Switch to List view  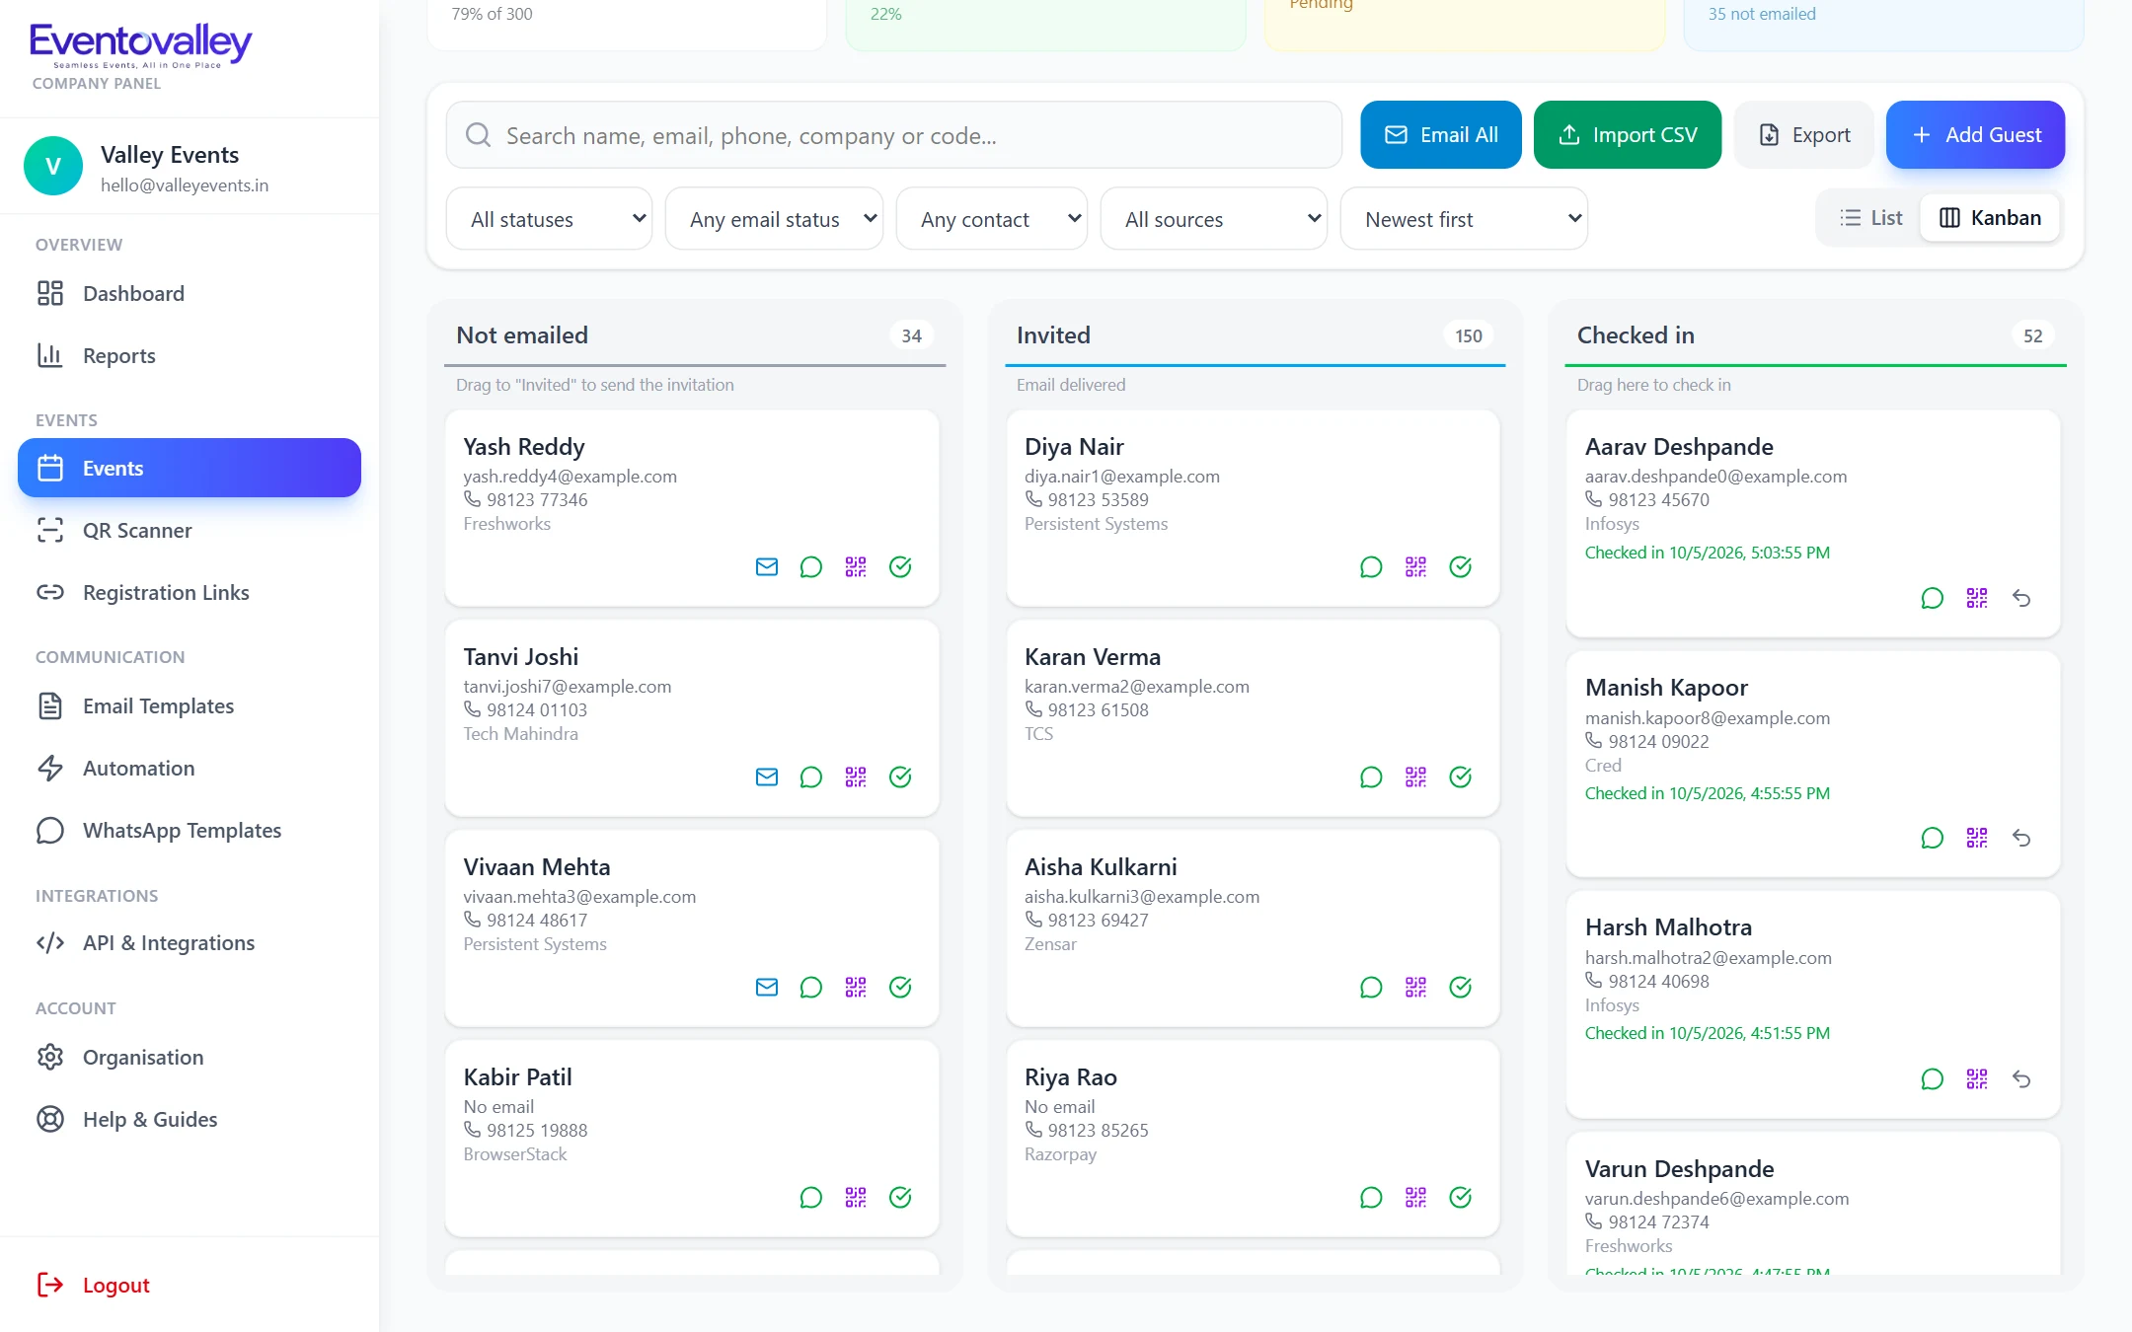tap(1870, 218)
